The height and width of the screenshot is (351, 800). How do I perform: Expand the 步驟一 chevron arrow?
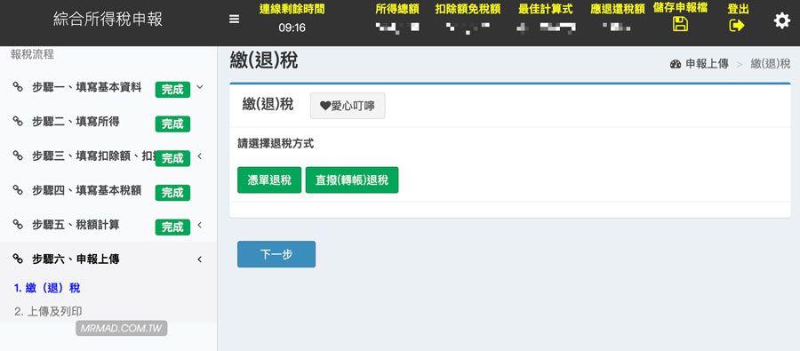(199, 87)
